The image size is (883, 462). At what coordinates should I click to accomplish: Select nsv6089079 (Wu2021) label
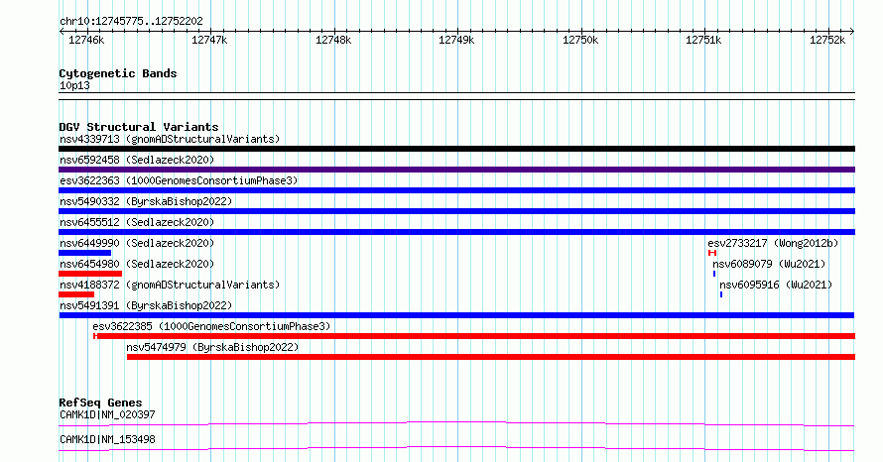[x=769, y=264]
